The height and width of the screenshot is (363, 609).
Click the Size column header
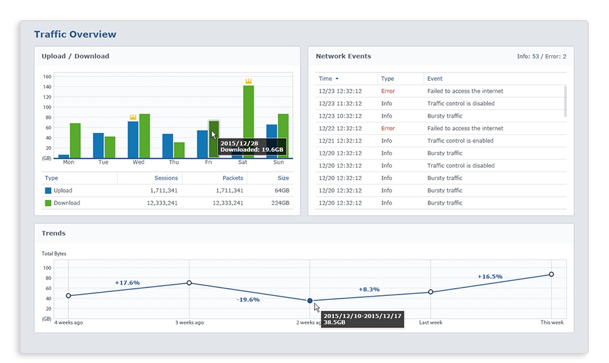pyautogui.click(x=283, y=178)
